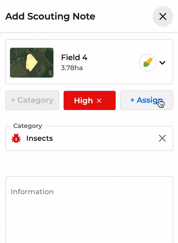Focus the Information text area
The height and width of the screenshot is (243, 178).
[x=89, y=210]
